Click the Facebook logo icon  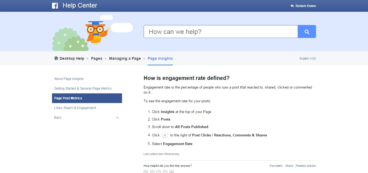pos(55,6)
